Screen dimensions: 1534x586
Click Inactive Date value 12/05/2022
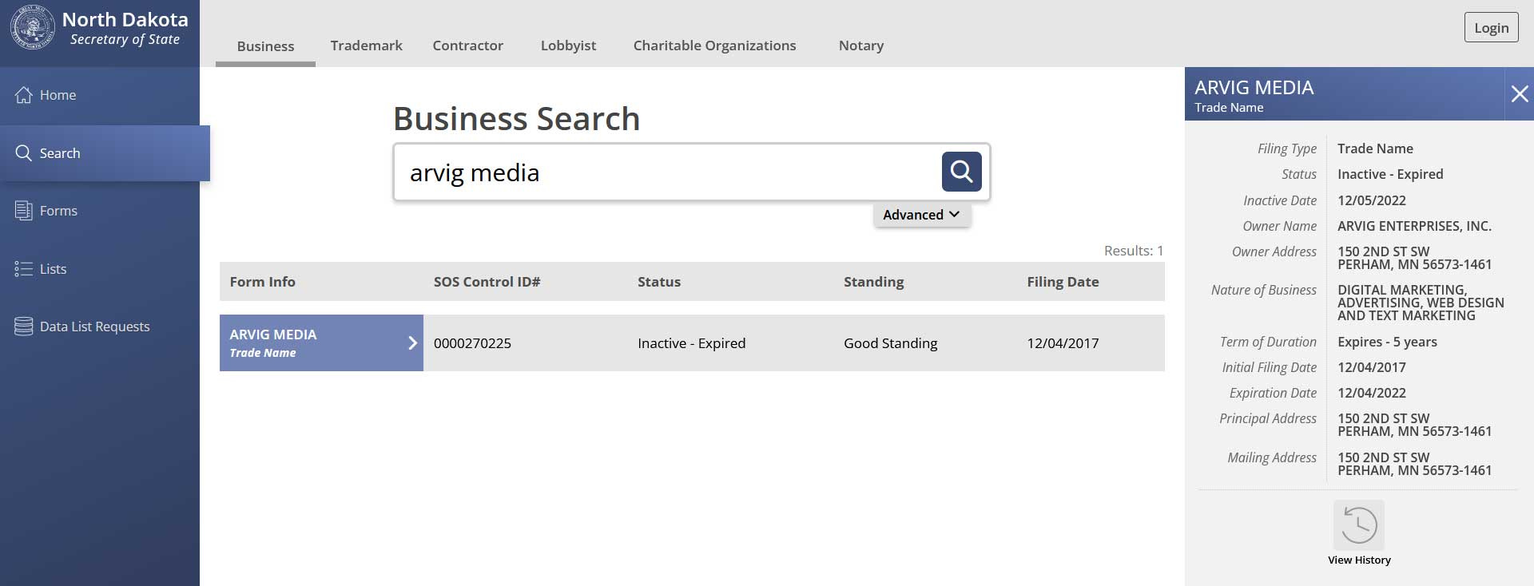point(1372,200)
